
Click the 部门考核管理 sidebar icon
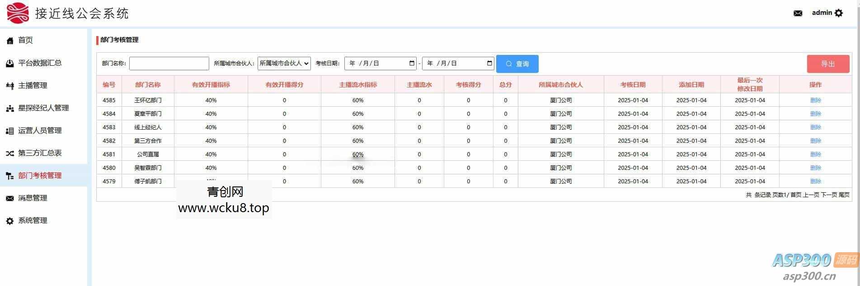point(10,176)
